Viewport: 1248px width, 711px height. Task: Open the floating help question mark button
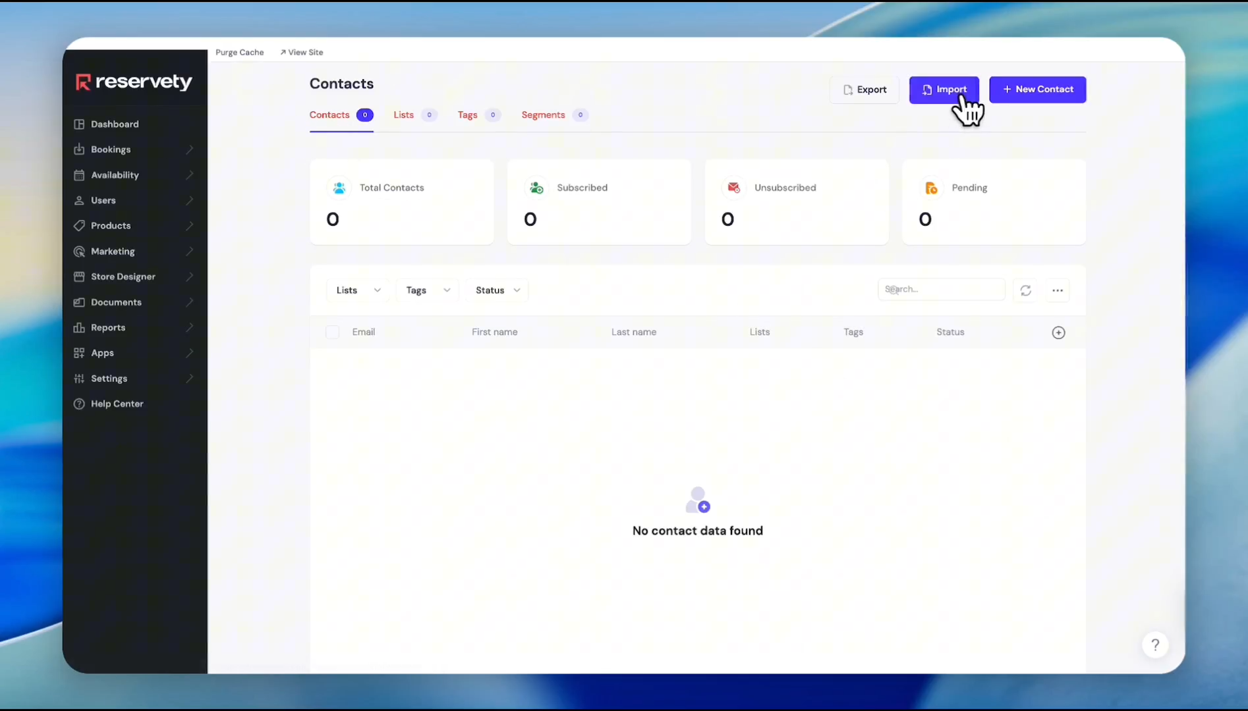click(x=1155, y=645)
